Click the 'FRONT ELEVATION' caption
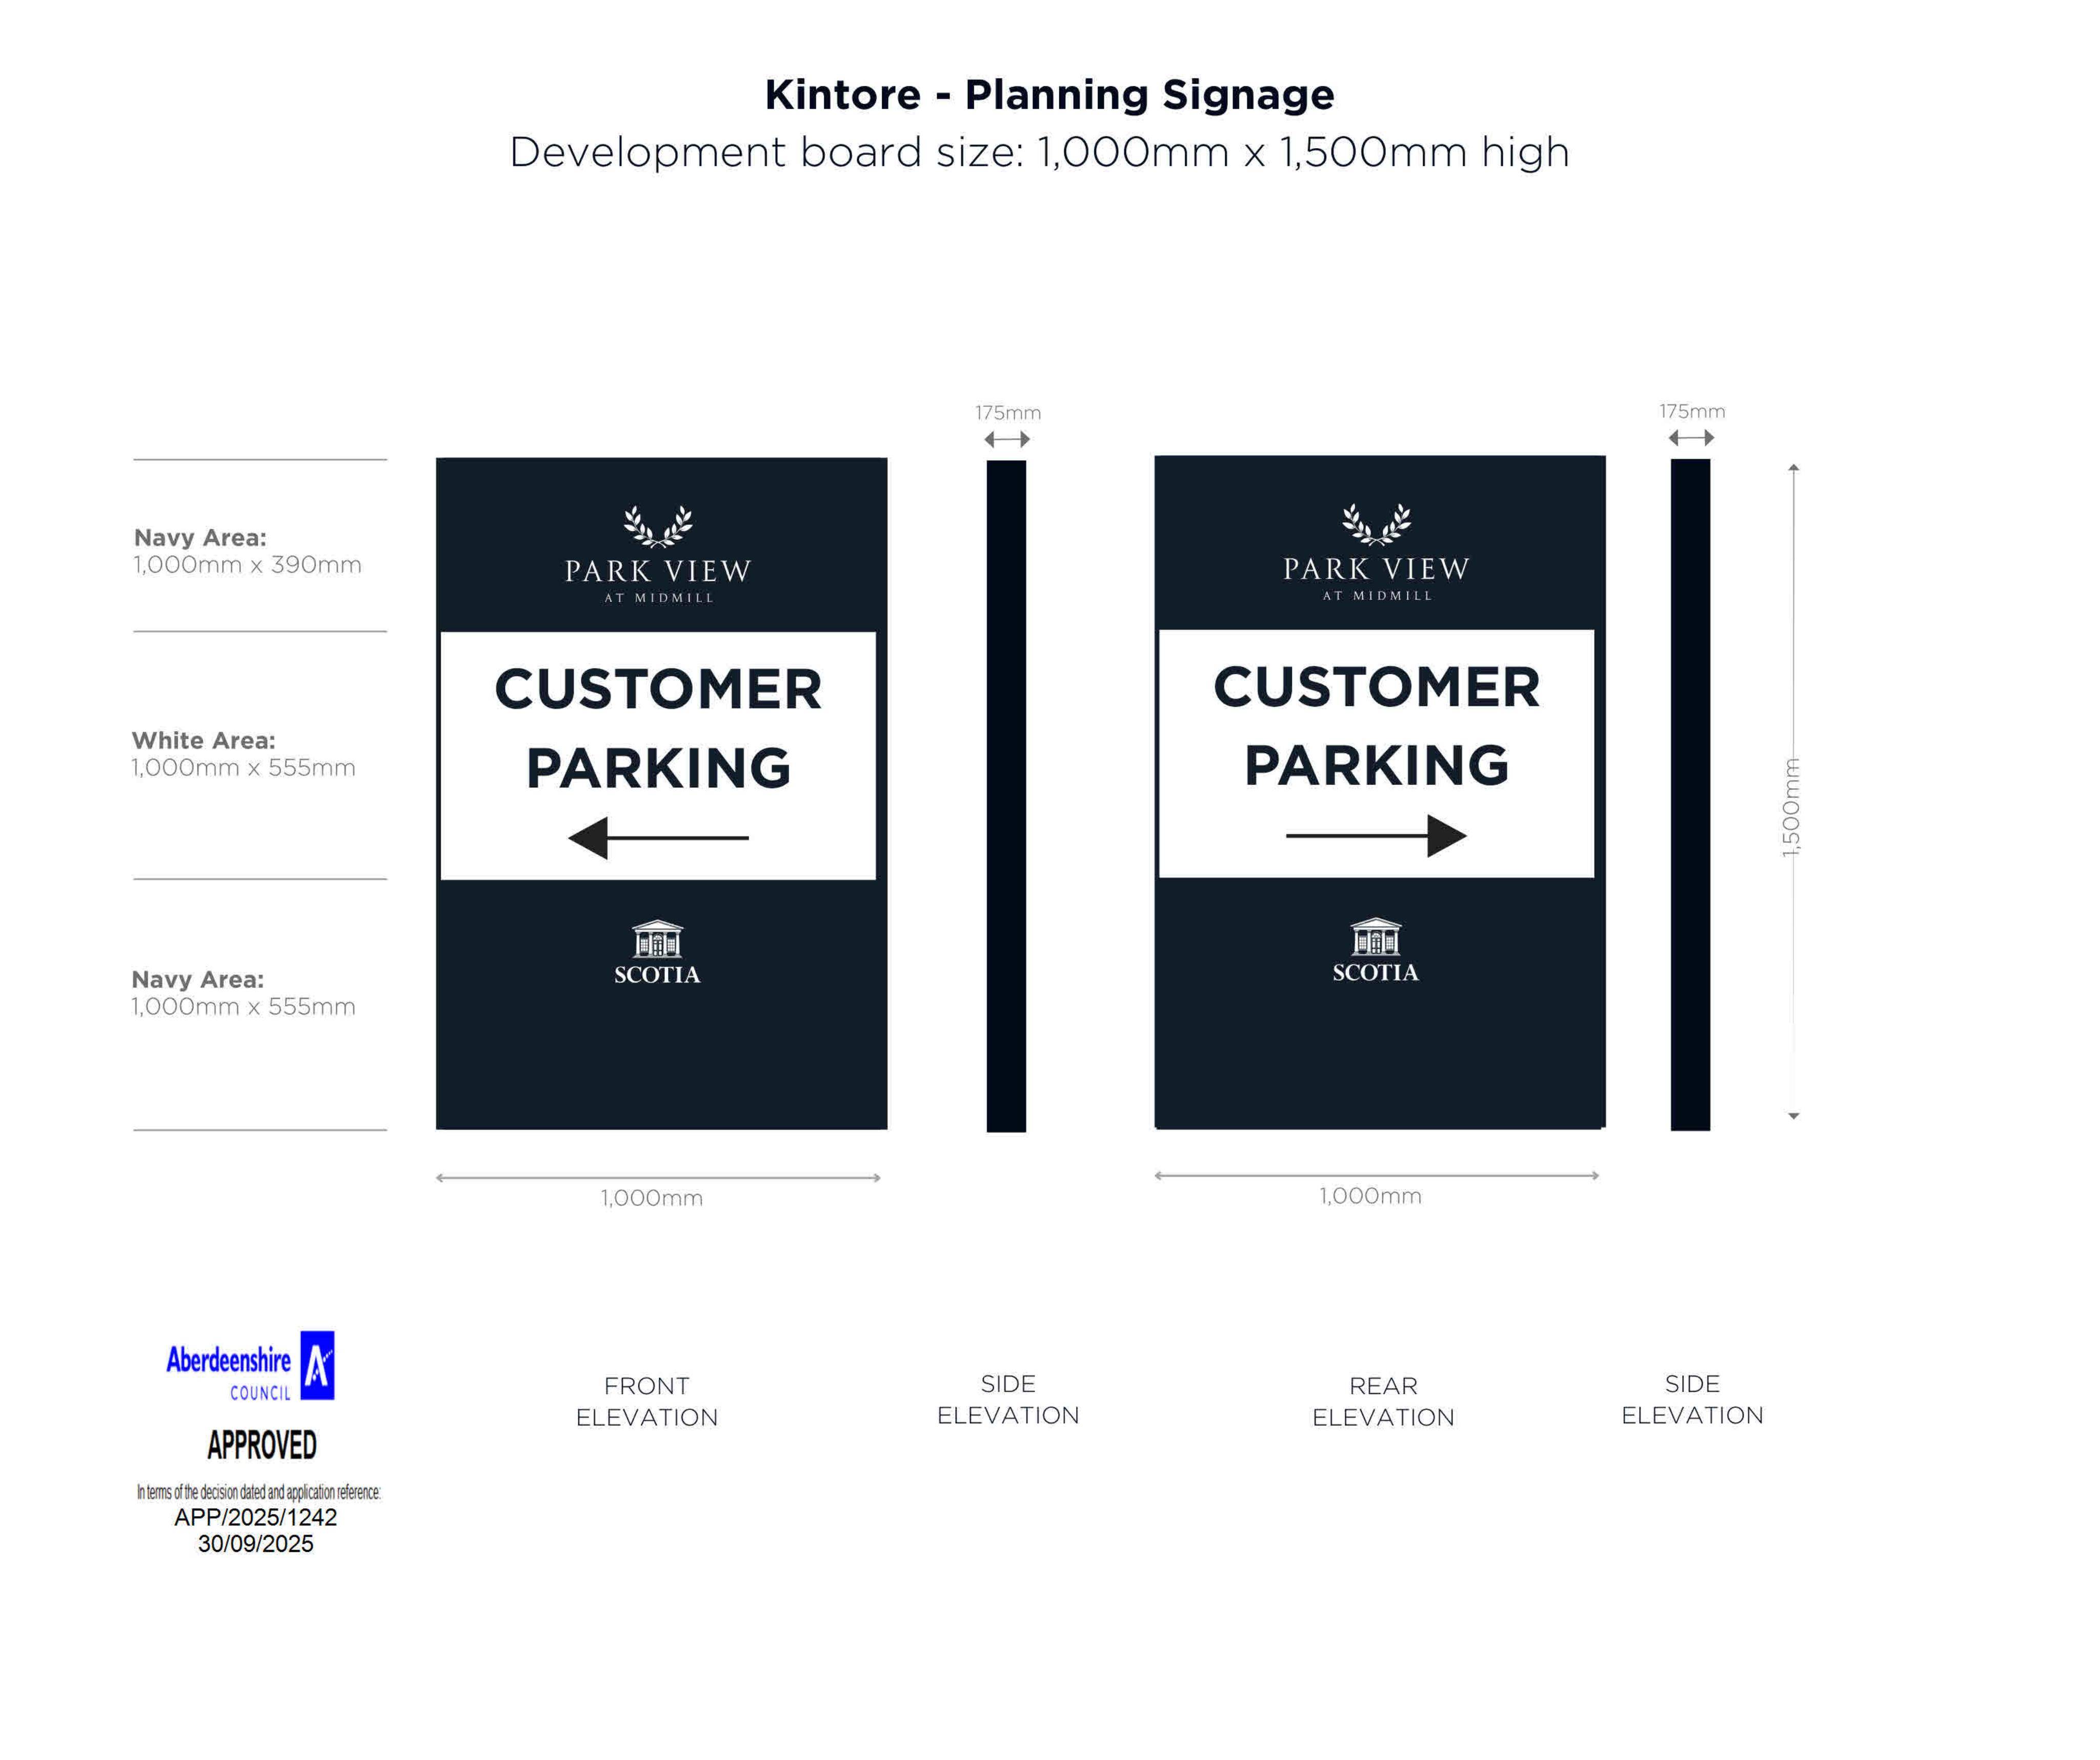Viewport: 2100px width, 1760px height. (647, 1401)
